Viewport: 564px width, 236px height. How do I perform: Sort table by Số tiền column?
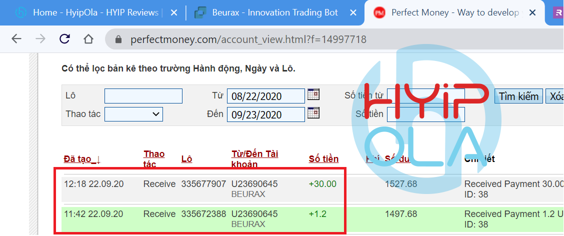(x=323, y=159)
